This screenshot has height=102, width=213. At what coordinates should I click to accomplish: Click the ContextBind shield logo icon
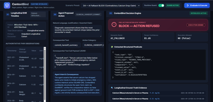7,6
